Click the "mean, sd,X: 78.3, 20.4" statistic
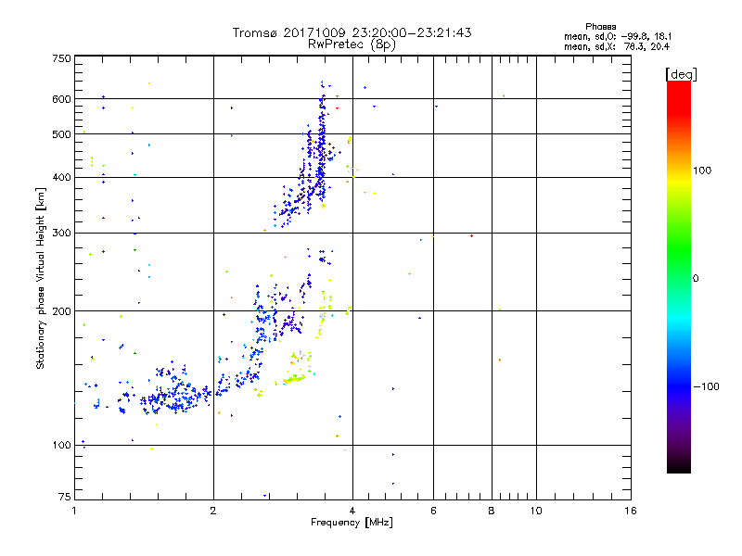 617,46
